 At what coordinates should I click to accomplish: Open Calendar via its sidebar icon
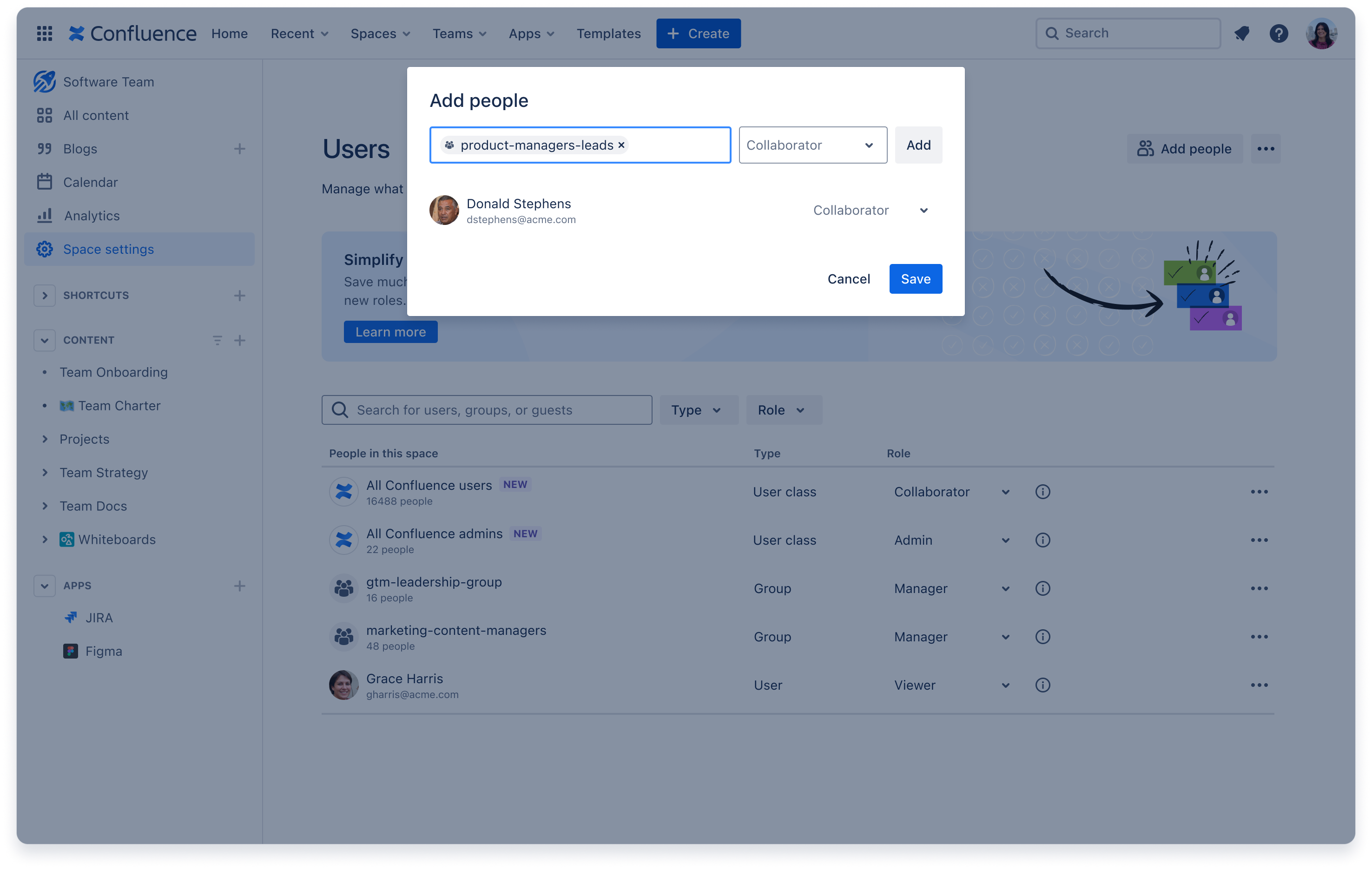(45, 182)
